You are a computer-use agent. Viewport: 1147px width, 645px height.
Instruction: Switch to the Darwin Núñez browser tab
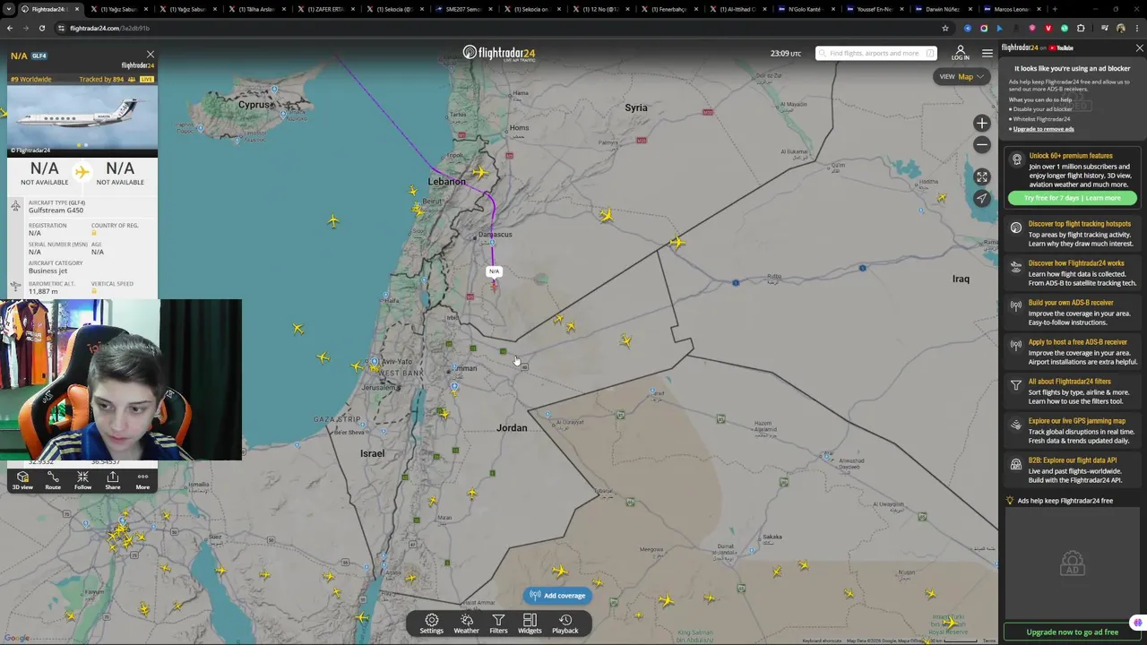(942, 9)
